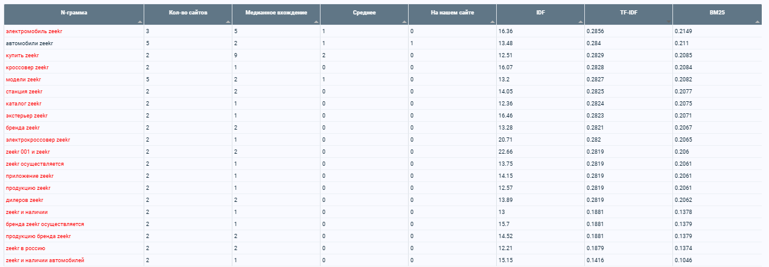
Task: Select the row 'автомобили zeekr'
Action: point(384,43)
